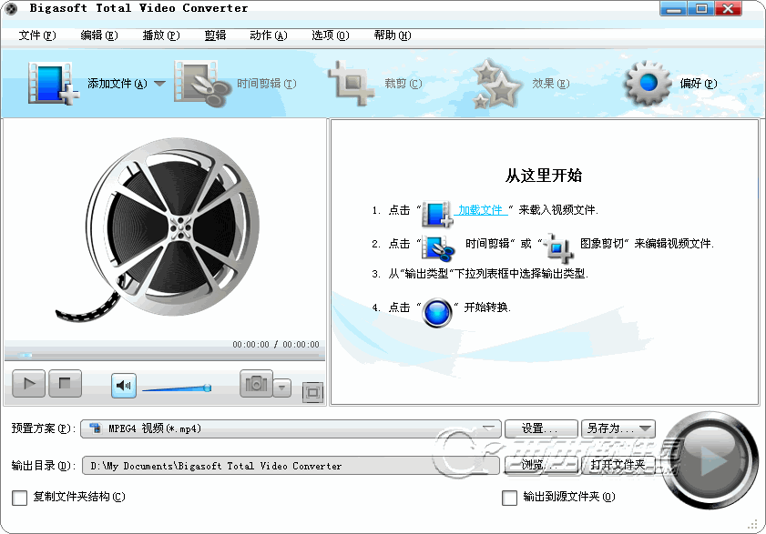The height and width of the screenshot is (534, 766).
Task: Select the 裁剪 (Crop) tool
Action: pyautogui.click(x=353, y=81)
